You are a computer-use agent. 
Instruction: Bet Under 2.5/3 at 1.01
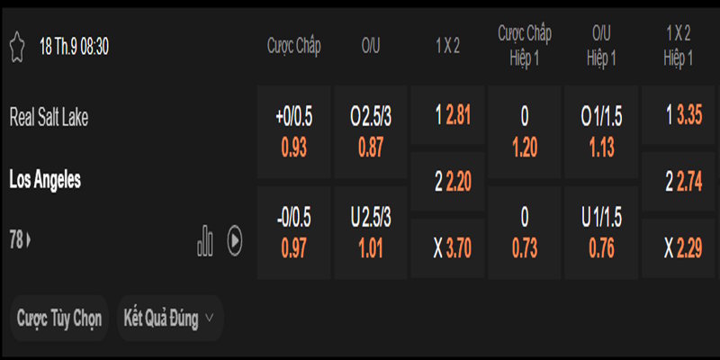[371, 232]
